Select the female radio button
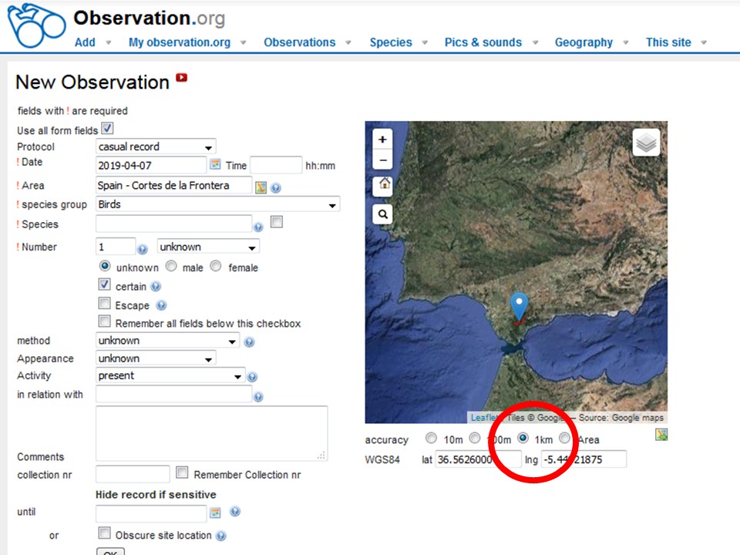The width and height of the screenshot is (740, 555). 216,267
